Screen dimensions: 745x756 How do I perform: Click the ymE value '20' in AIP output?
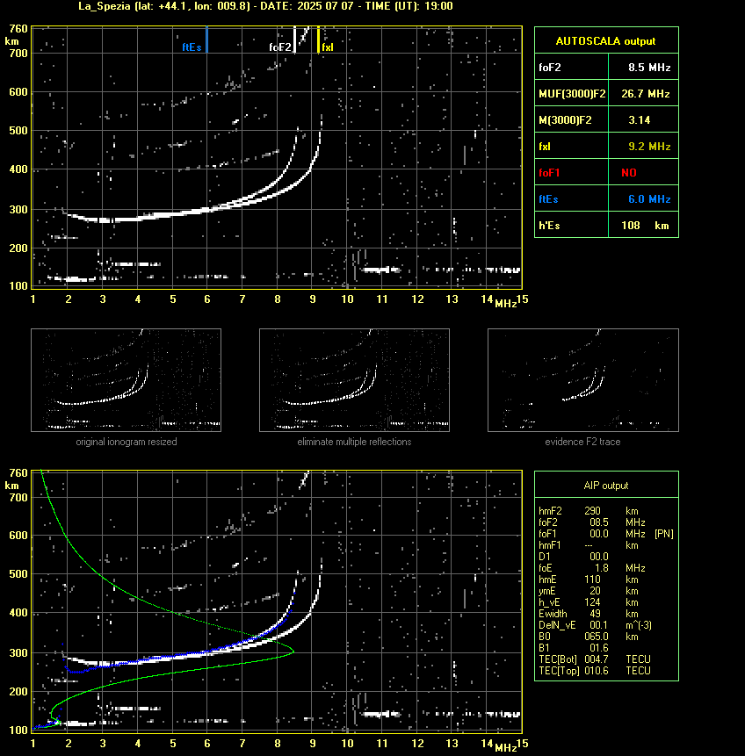tap(595, 591)
